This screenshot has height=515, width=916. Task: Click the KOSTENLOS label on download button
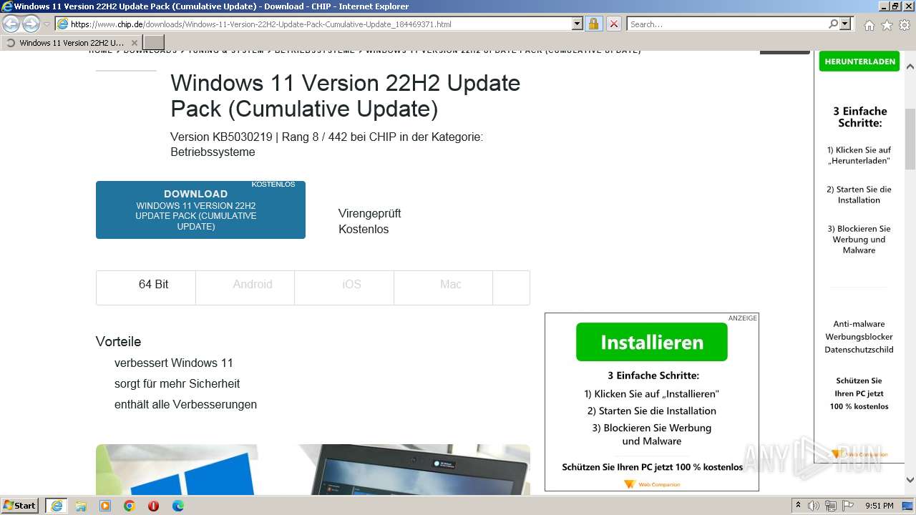[273, 185]
